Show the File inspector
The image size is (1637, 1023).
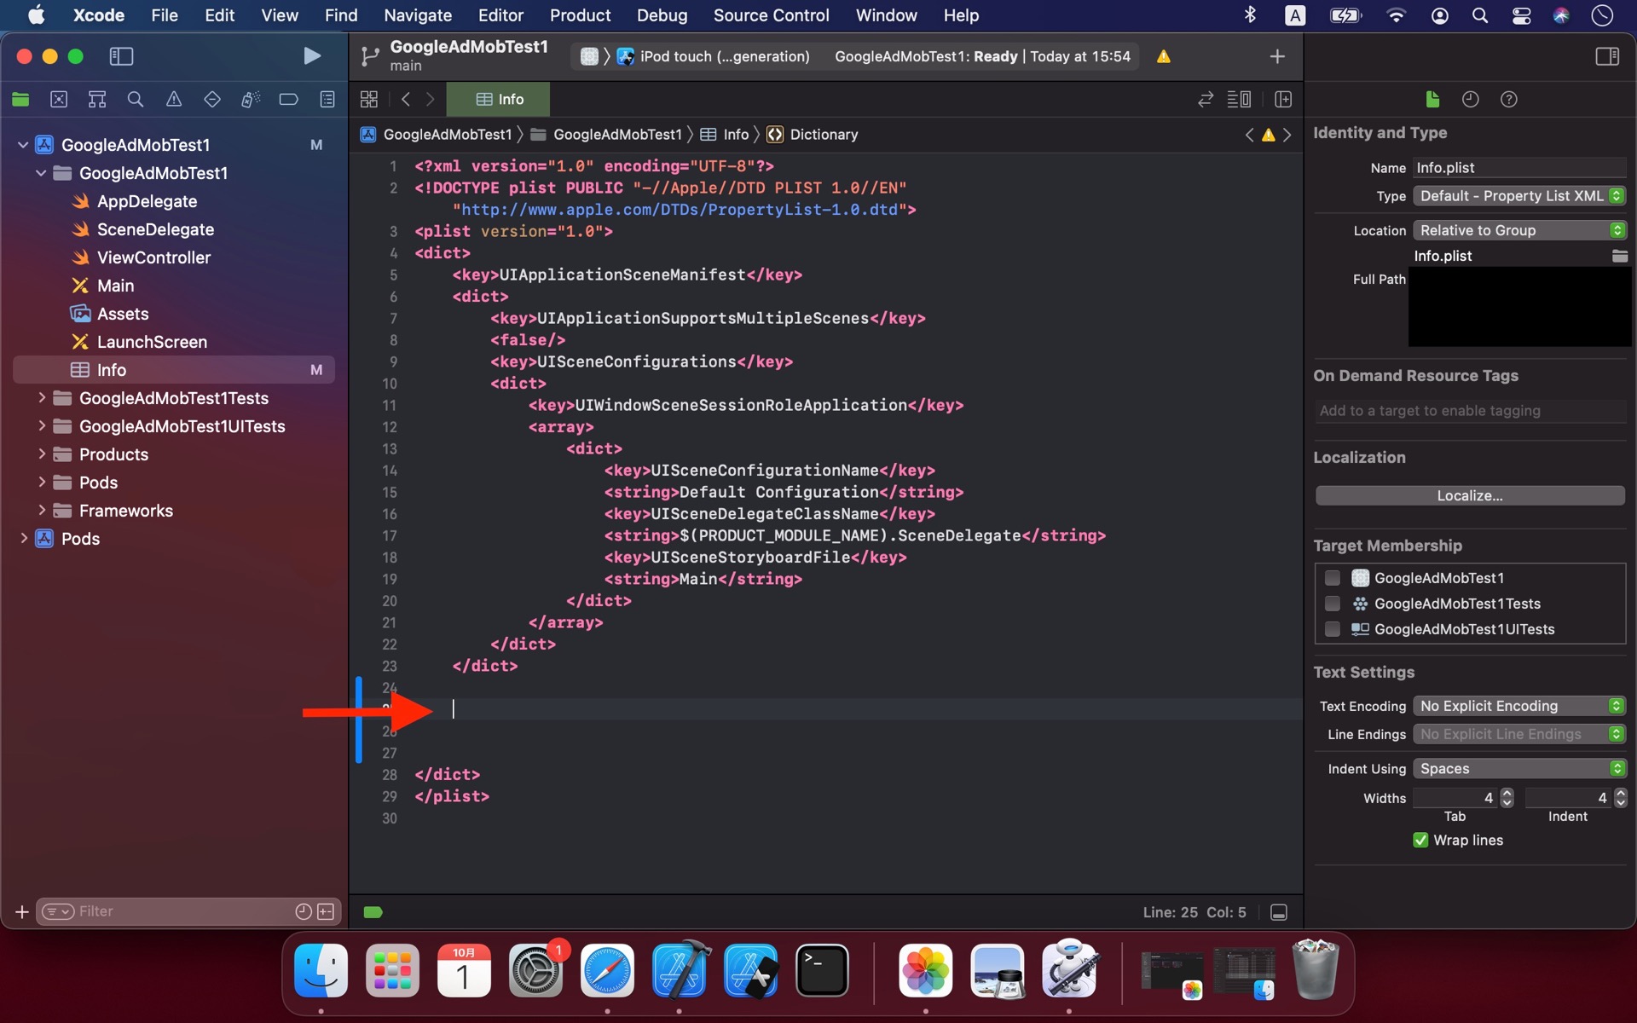(1432, 100)
